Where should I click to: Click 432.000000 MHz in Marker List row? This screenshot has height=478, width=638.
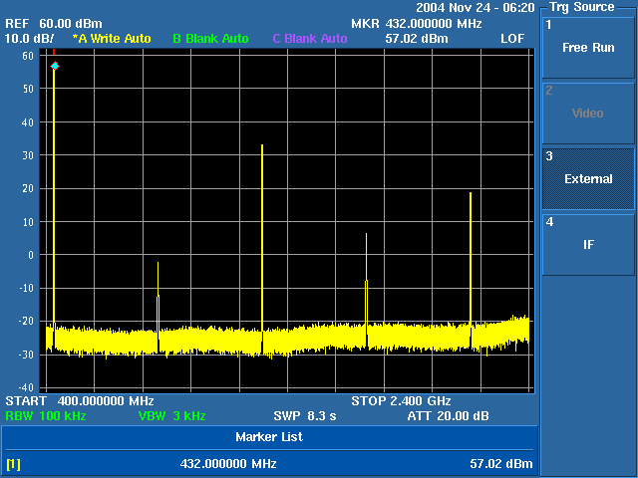pos(228,464)
